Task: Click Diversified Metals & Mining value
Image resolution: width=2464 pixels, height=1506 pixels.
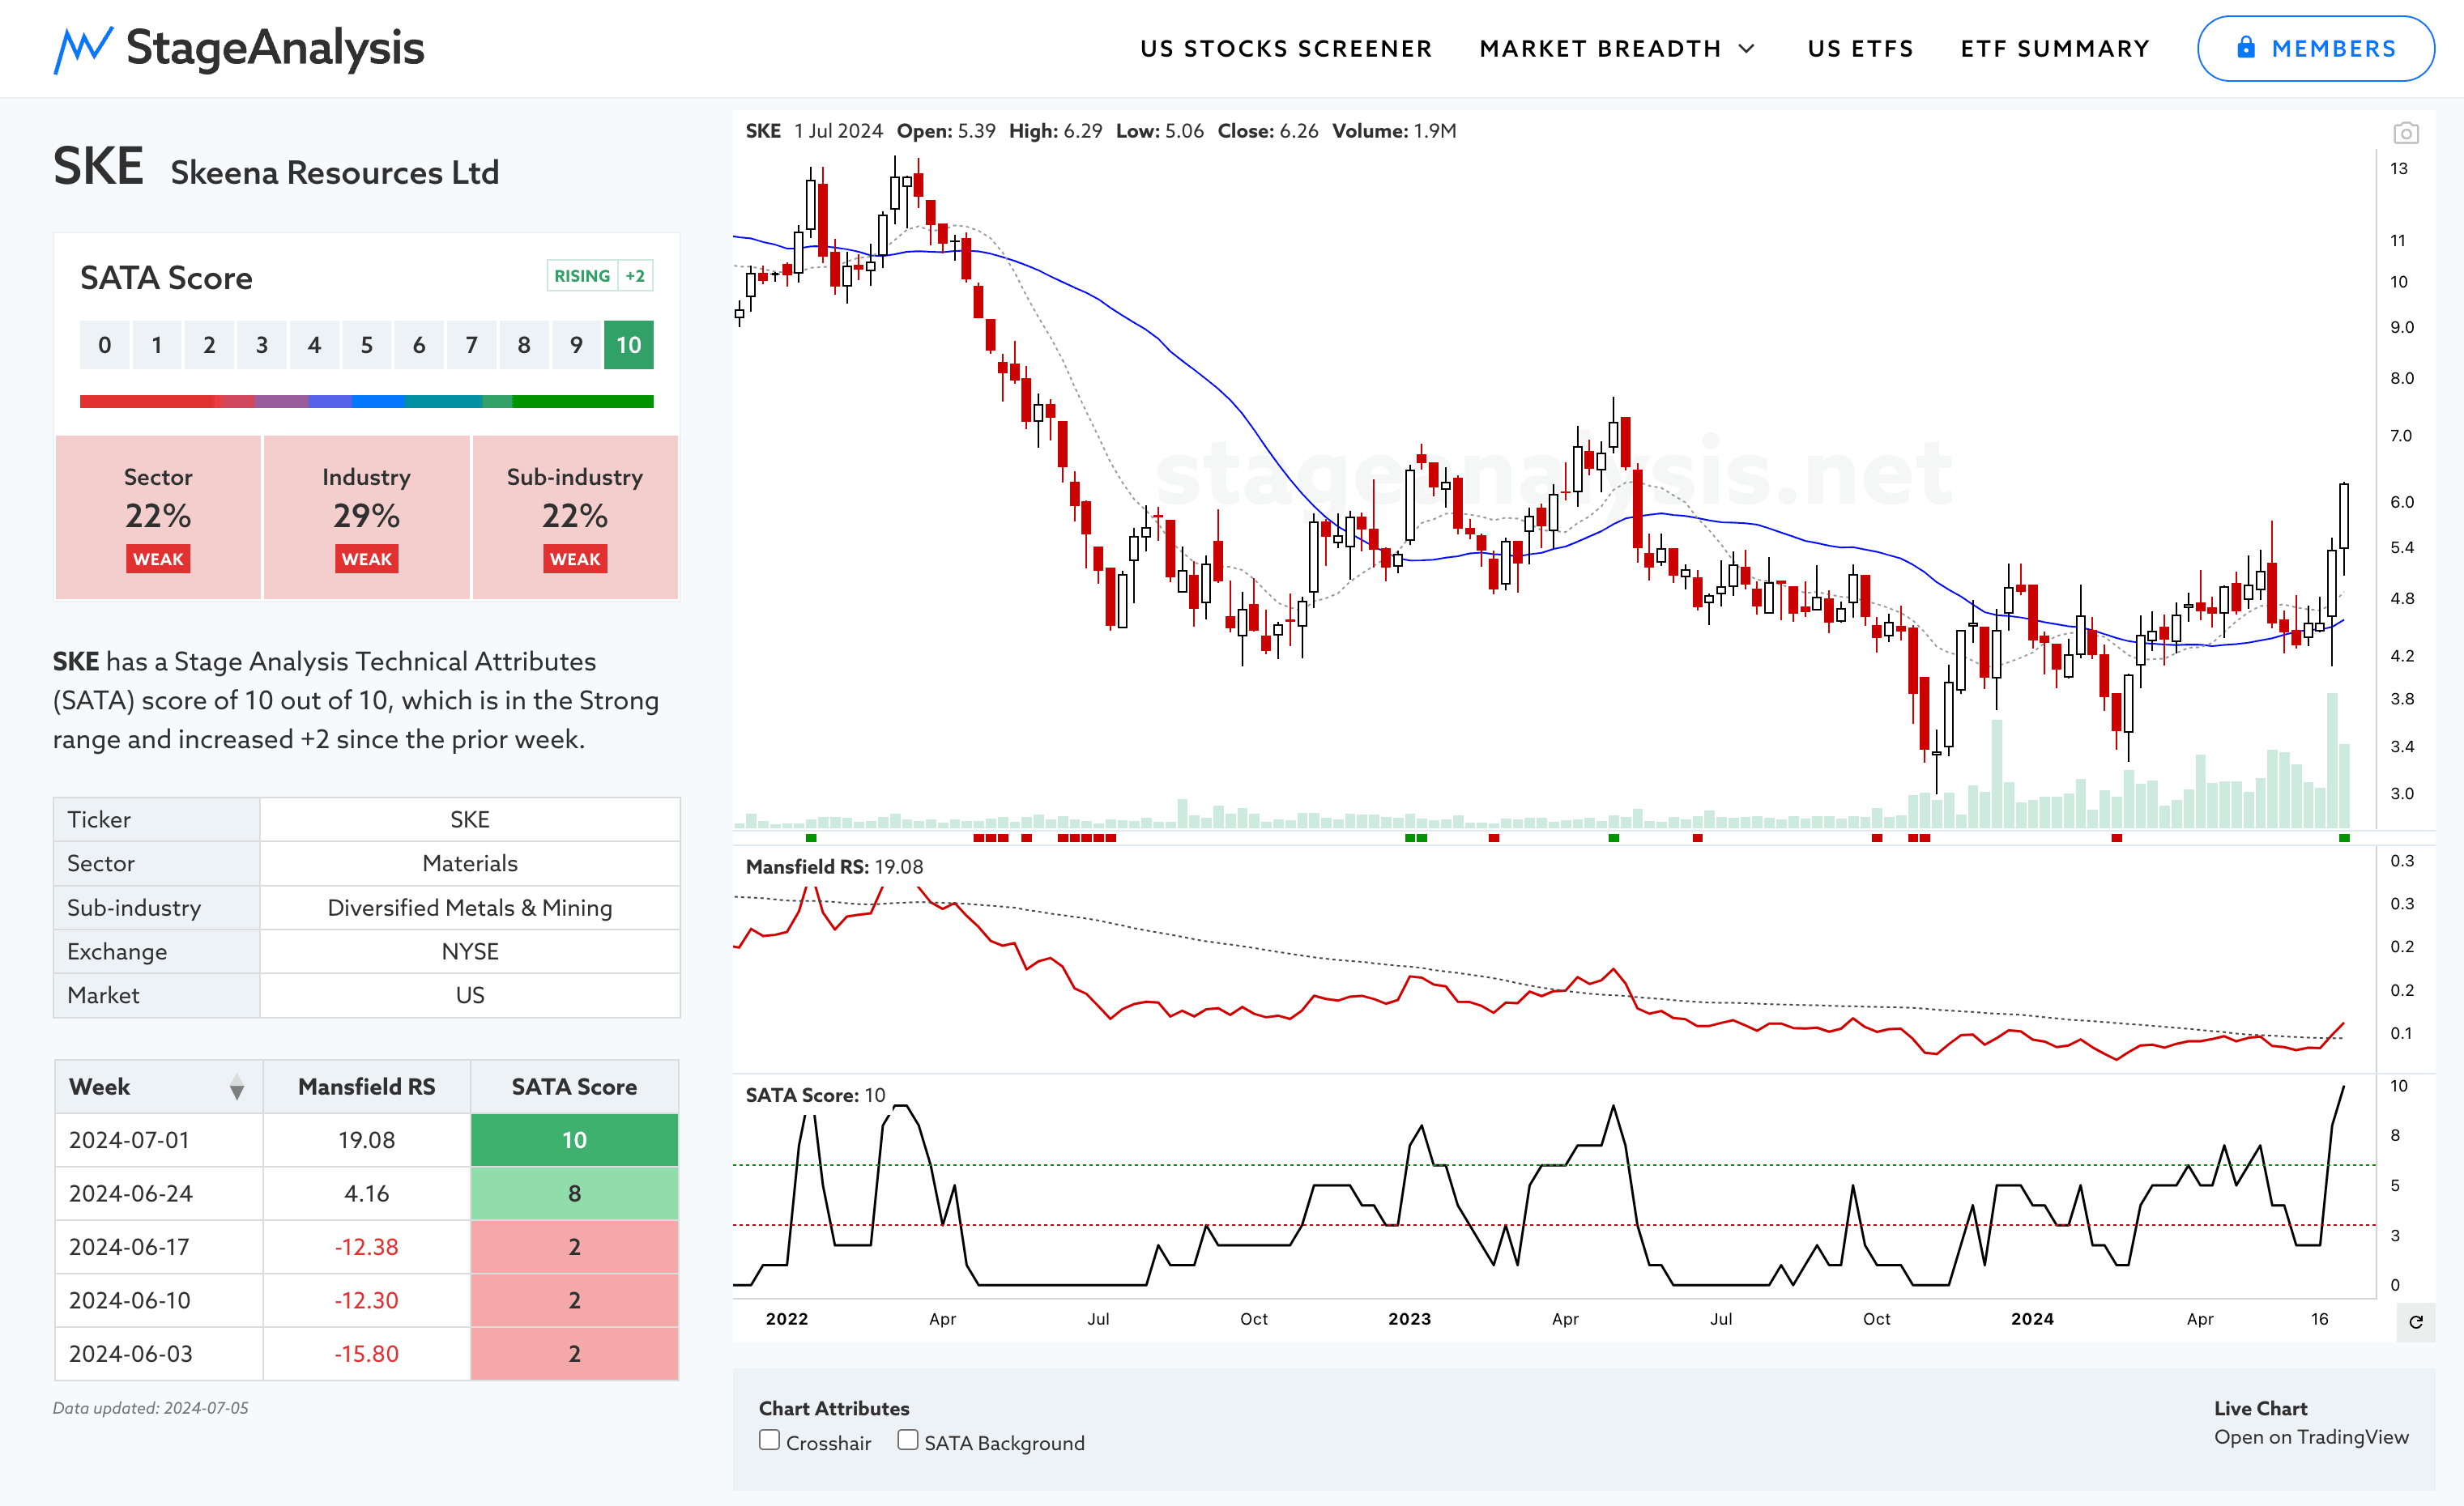Action: click(470, 908)
